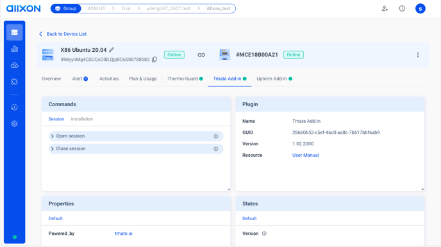Open the puzzle-piece add-ins sidebar icon
441x247 pixels.
click(14, 82)
